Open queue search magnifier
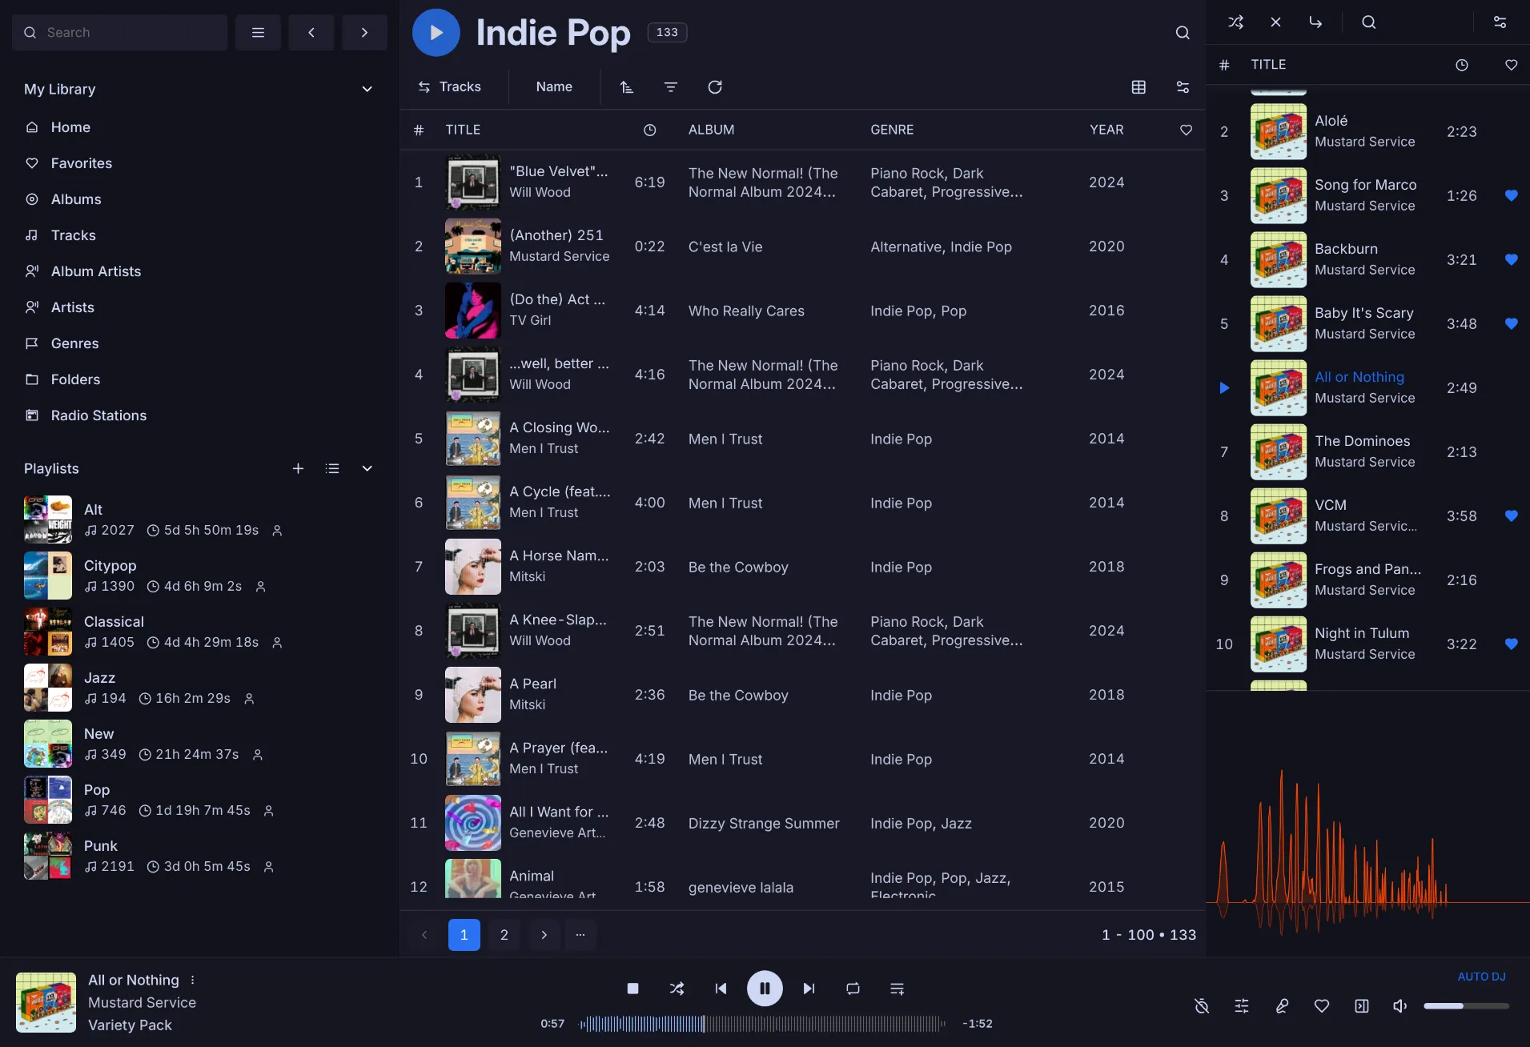Screen dimensions: 1530x1047 pyautogui.click(x=1369, y=22)
